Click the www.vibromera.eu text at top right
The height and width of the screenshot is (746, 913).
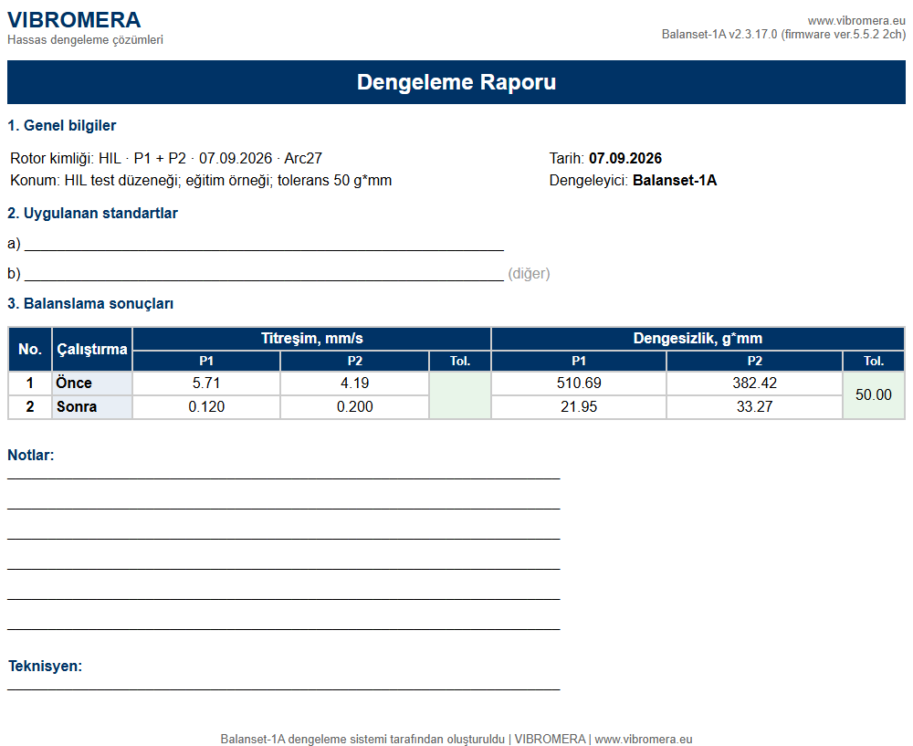tap(856, 20)
